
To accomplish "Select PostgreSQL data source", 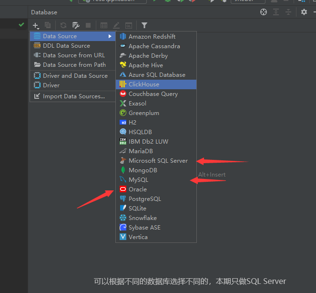I will tap(156, 199).
